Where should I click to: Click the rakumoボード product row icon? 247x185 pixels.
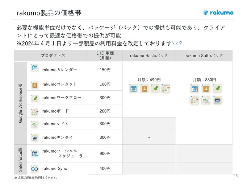pos(35,112)
